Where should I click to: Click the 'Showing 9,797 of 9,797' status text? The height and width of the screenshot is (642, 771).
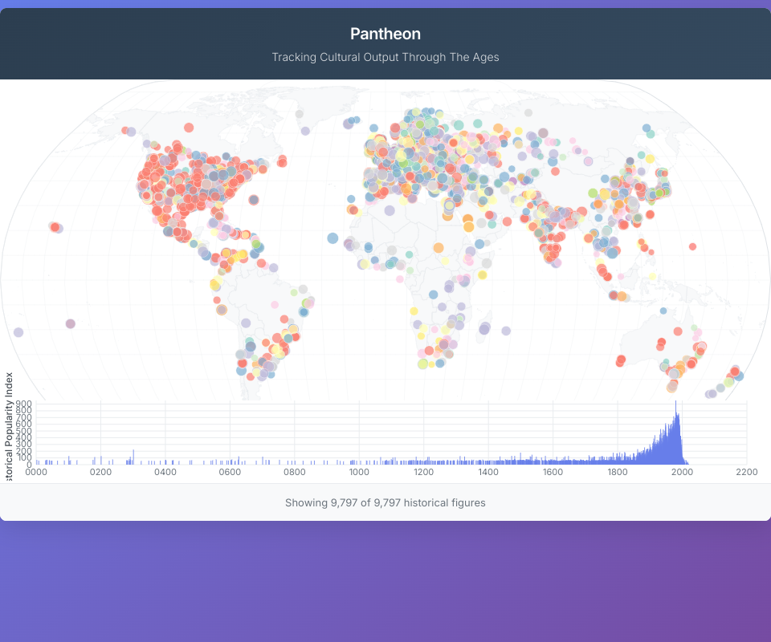pos(385,502)
